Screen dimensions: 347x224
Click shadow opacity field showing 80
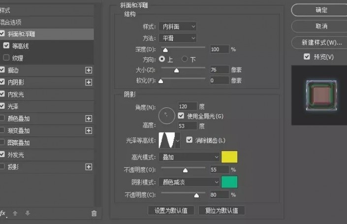tap(220, 195)
